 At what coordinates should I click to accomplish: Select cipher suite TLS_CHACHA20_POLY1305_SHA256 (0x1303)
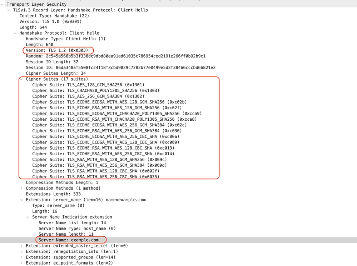click(96, 91)
